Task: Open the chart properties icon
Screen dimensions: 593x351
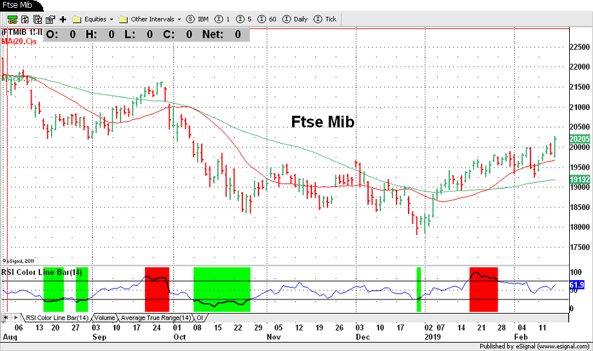Action: pyautogui.click(x=50, y=19)
